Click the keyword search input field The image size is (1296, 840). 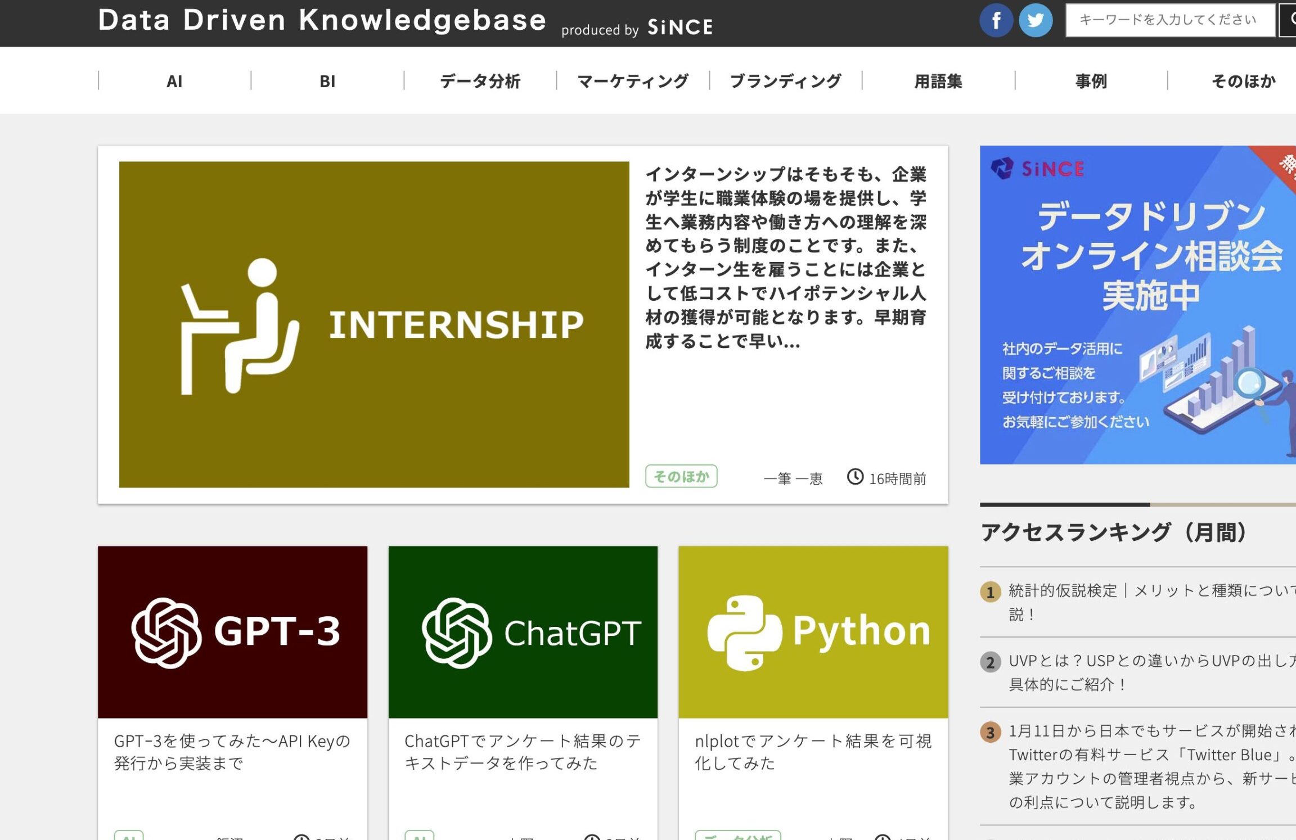(1170, 20)
